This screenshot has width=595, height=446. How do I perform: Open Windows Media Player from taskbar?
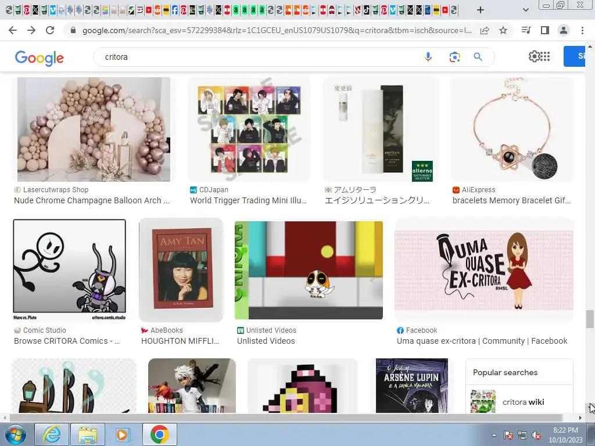click(123, 434)
